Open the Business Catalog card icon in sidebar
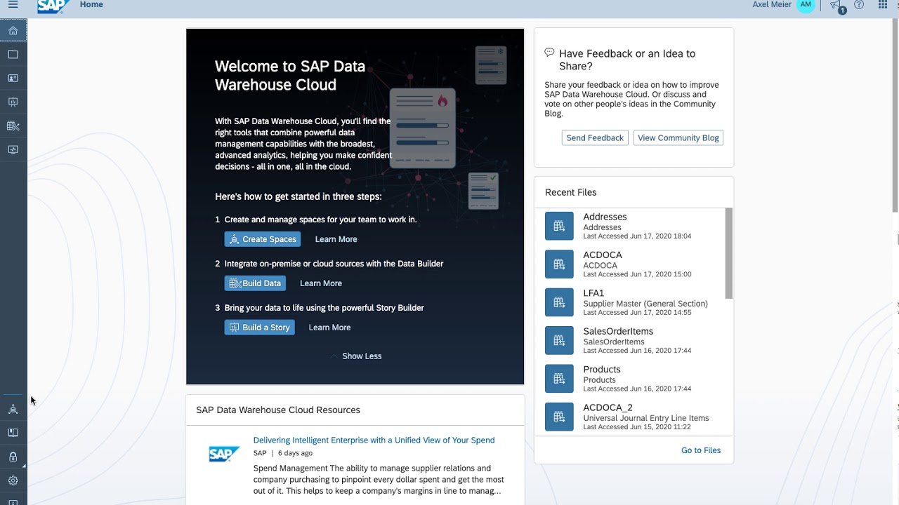This screenshot has height=505, width=899. (13, 78)
